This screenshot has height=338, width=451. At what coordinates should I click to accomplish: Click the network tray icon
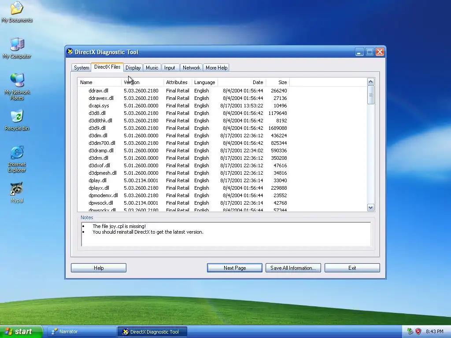coord(410,331)
